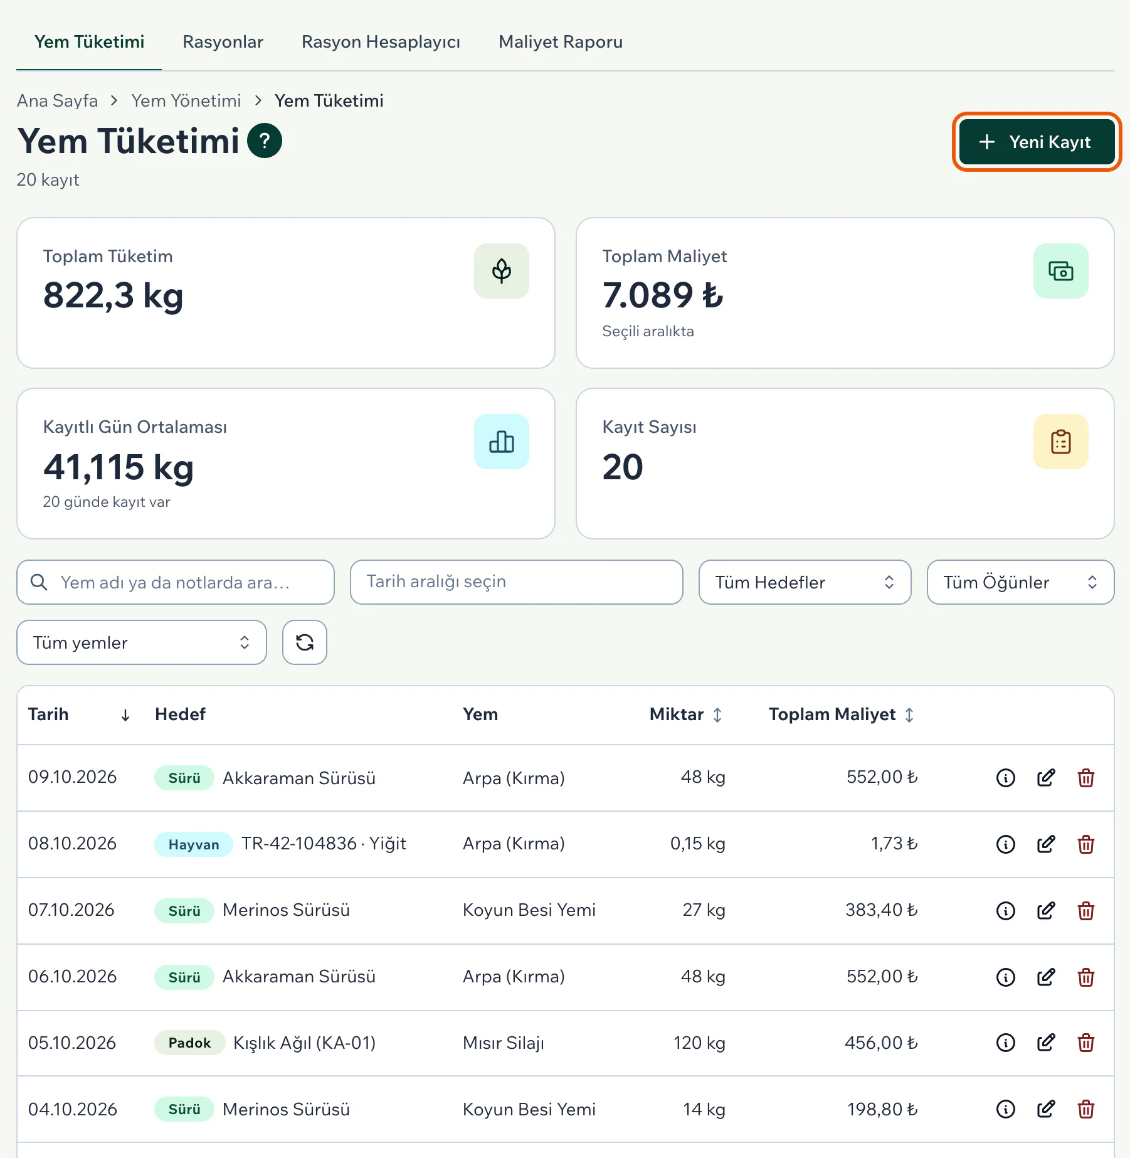
Task: Open info for the 04.10.2026 record
Action: click(1006, 1110)
